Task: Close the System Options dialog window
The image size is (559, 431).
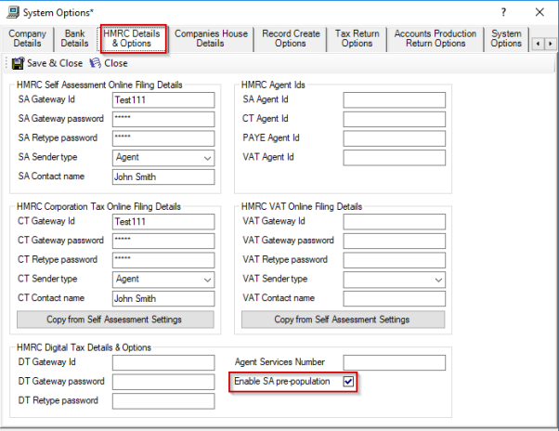Action: click(x=539, y=12)
